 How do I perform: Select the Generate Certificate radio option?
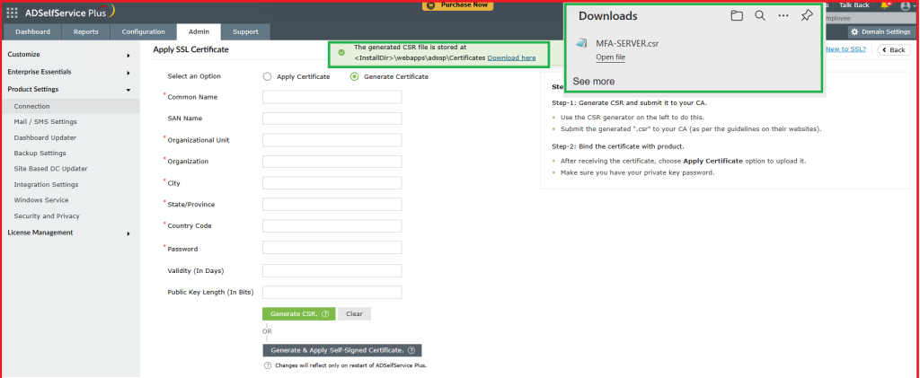point(354,76)
